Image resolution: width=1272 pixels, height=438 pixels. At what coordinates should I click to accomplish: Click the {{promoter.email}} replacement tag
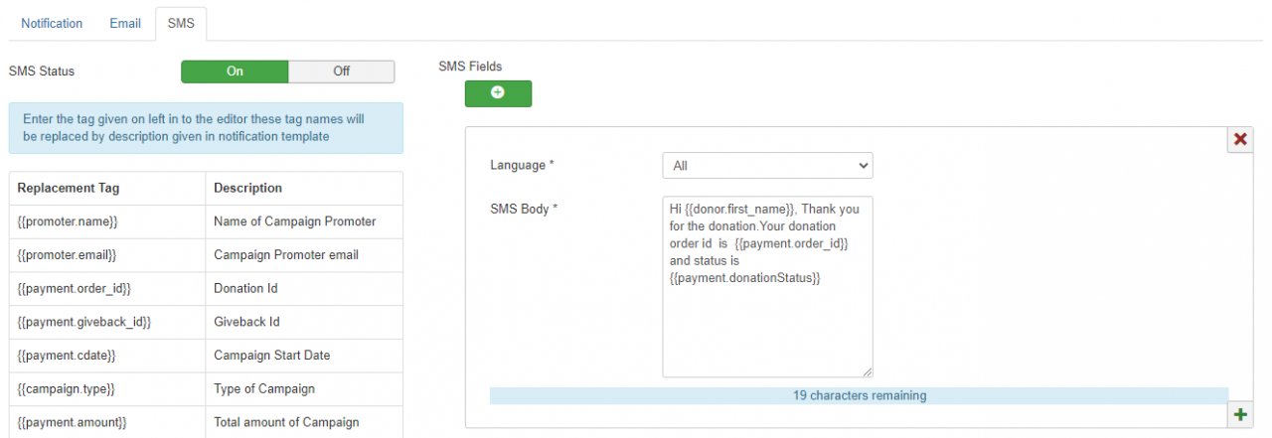click(x=68, y=255)
